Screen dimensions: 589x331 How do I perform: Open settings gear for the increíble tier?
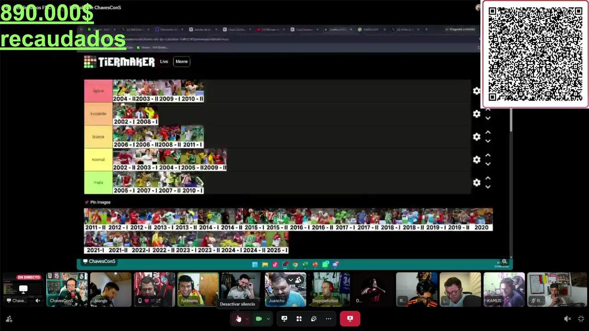[x=477, y=114]
